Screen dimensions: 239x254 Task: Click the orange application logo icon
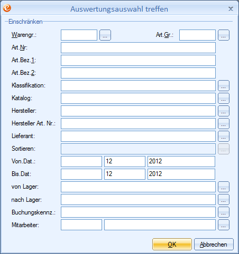pyautogui.click(x=7, y=8)
